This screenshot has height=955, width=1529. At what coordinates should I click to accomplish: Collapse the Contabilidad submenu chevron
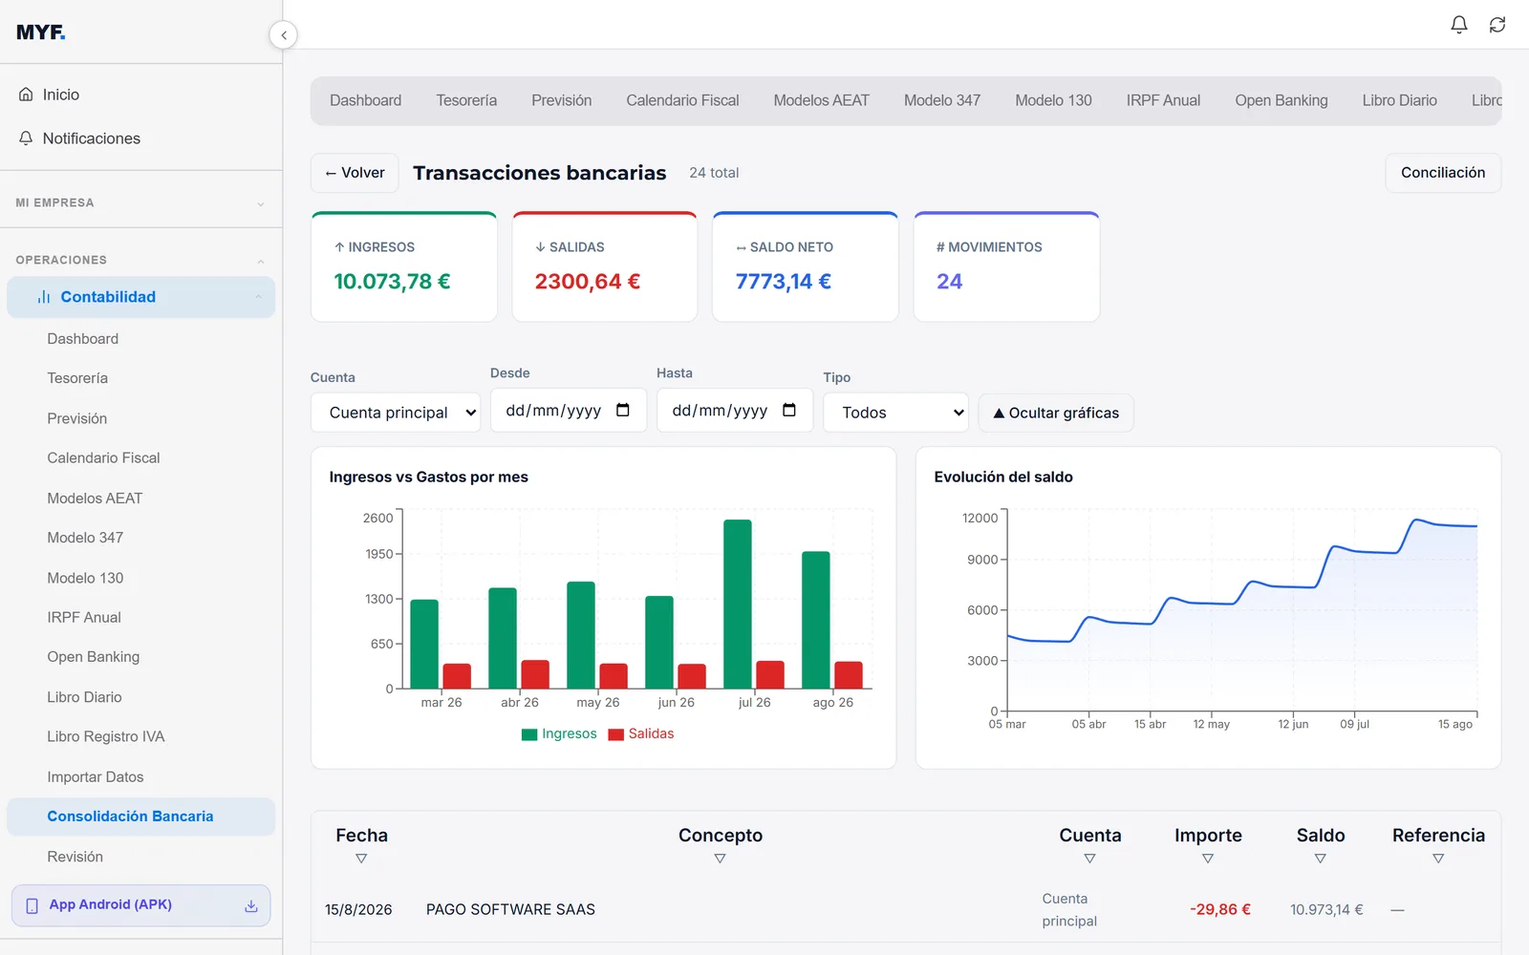(259, 297)
